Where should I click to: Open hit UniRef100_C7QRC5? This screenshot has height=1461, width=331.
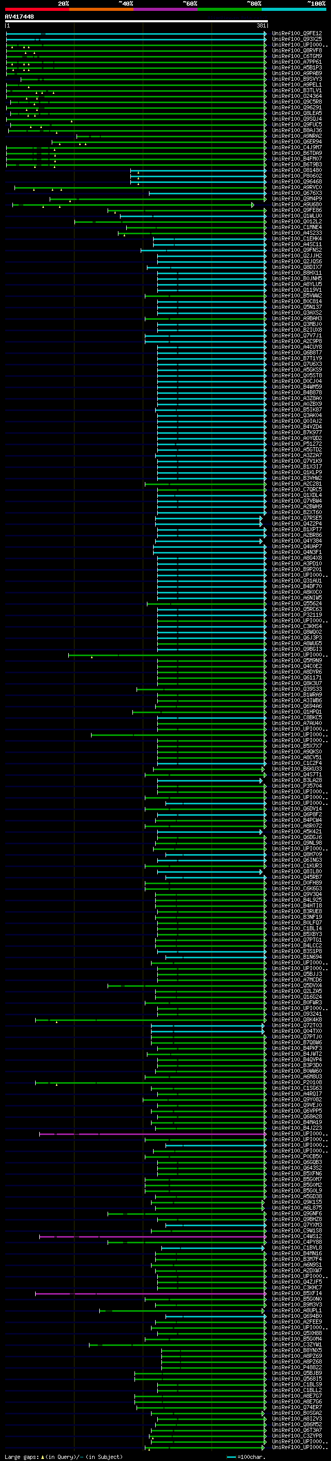297,489
